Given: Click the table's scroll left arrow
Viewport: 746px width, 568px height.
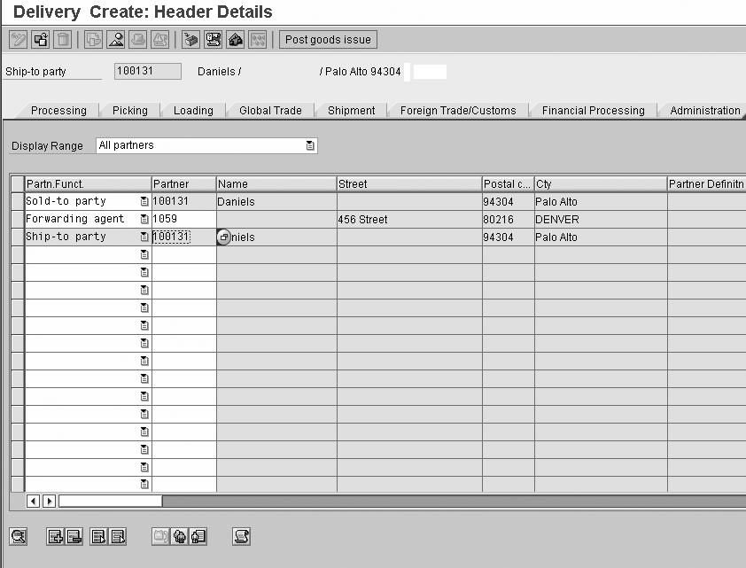Looking at the screenshot, I should (33, 501).
